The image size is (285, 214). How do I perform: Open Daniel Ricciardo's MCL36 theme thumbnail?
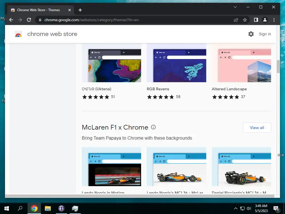(241, 167)
